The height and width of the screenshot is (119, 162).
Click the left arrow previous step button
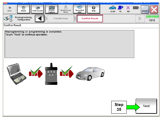pos(40,19)
